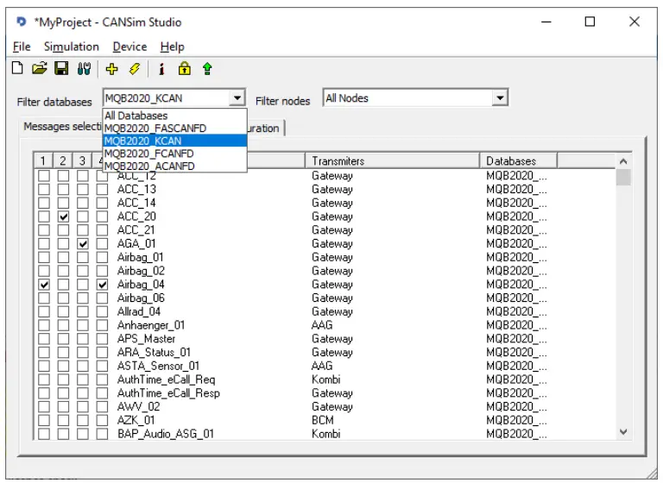Click the Transmiters column header
Screen dimensions: 663x483
(393, 160)
